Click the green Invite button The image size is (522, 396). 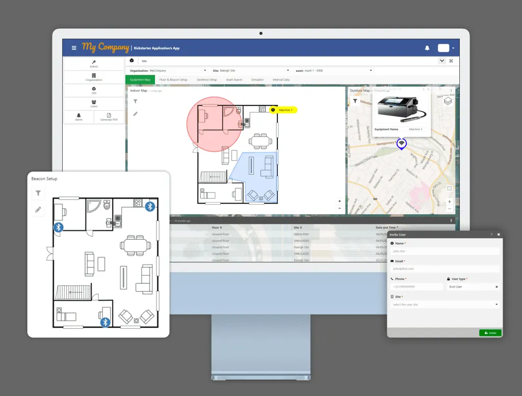[490, 333]
